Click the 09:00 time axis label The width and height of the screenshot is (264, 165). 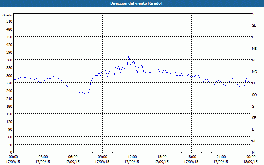(102, 157)
